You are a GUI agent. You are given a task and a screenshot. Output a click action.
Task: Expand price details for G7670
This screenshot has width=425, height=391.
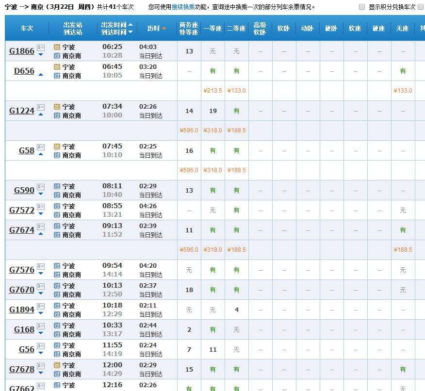(x=41, y=293)
